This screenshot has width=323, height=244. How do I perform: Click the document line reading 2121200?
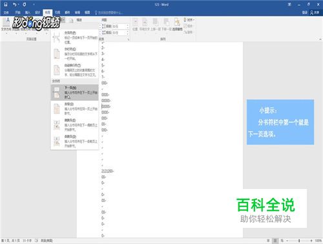(107, 171)
